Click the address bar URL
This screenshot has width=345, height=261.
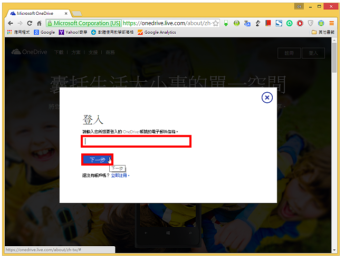pyautogui.click(x=167, y=23)
